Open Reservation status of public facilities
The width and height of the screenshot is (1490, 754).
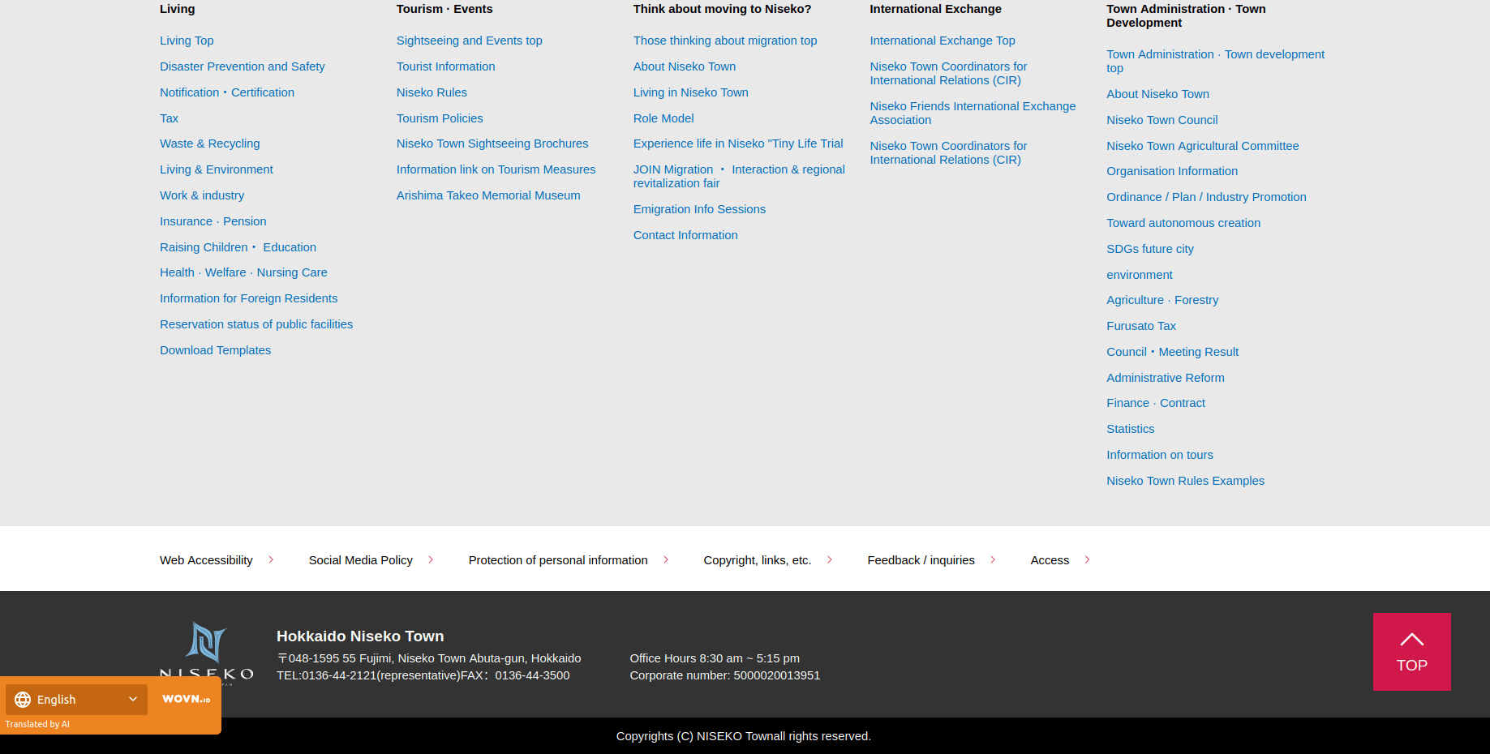pyautogui.click(x=255, y=324)
